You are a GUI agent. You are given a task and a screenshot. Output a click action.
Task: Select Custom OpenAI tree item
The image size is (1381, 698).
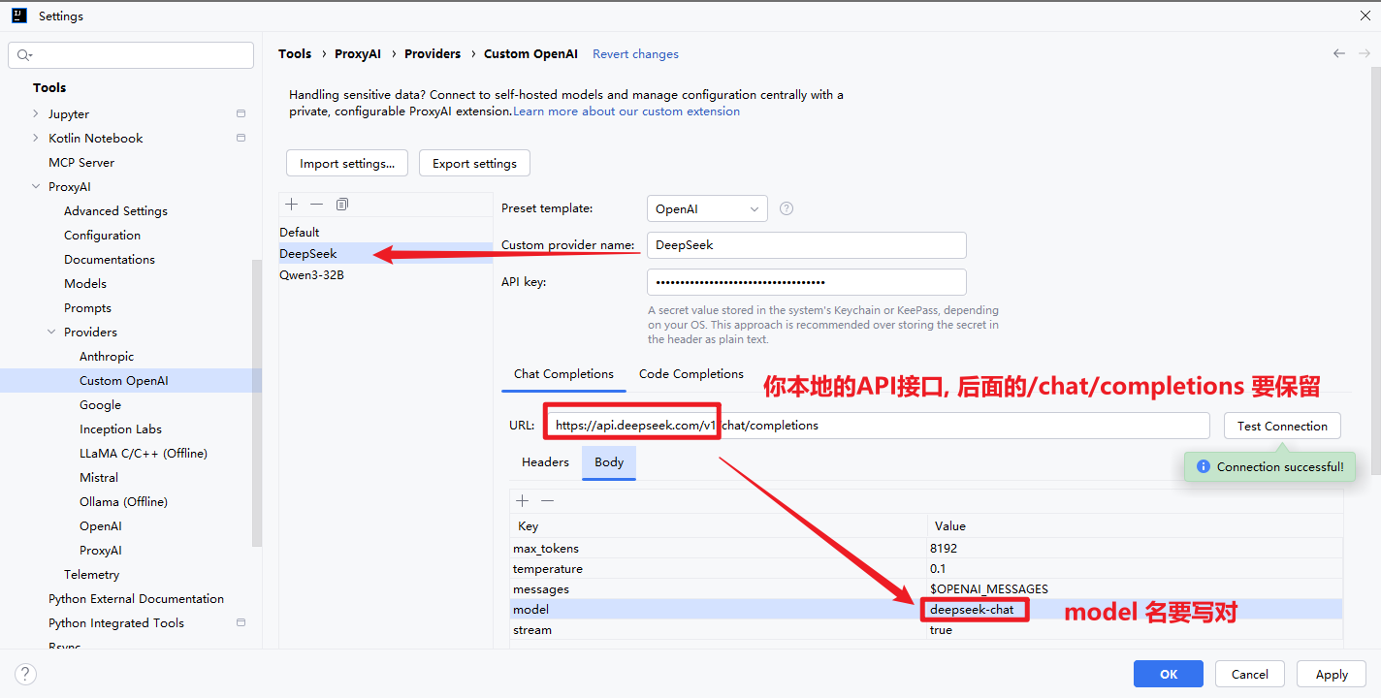click(123, 380)
